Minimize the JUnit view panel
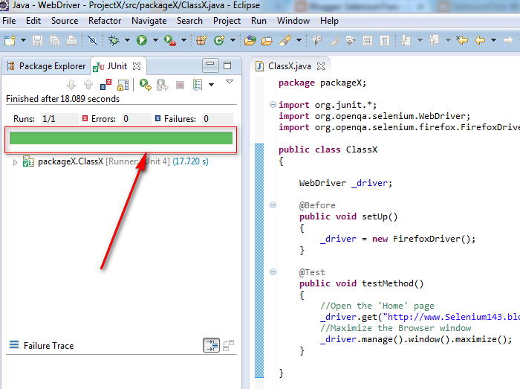This screenshot has height=389, width=520. pyautogui.click(x=210, y=65)
